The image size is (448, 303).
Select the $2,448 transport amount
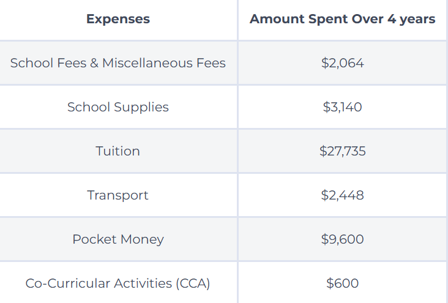(x=342, y=195)
